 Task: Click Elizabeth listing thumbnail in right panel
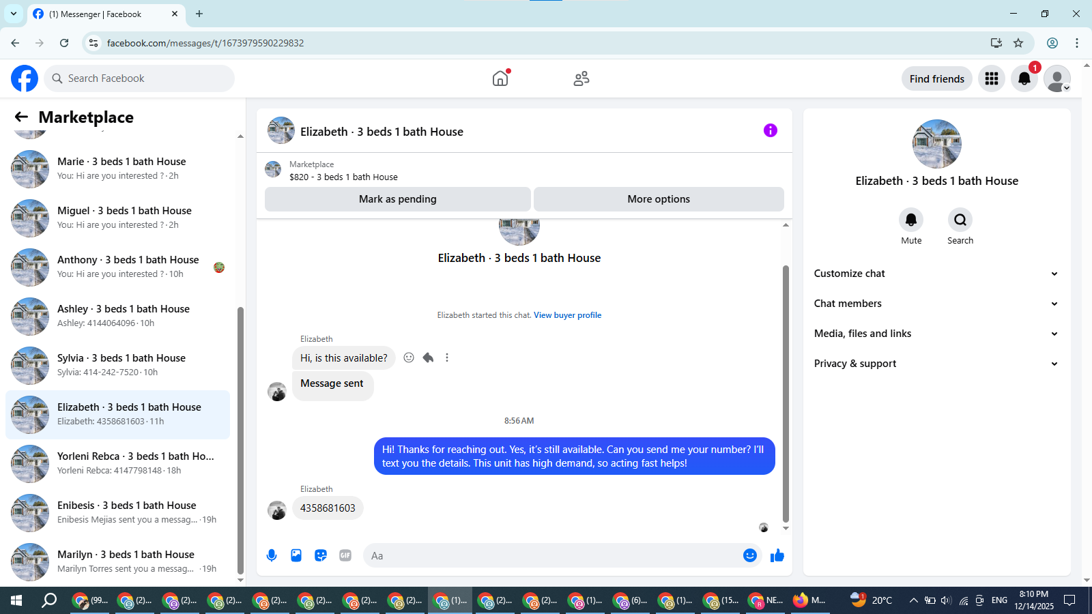pyautogui.click(x=937, y=144)
